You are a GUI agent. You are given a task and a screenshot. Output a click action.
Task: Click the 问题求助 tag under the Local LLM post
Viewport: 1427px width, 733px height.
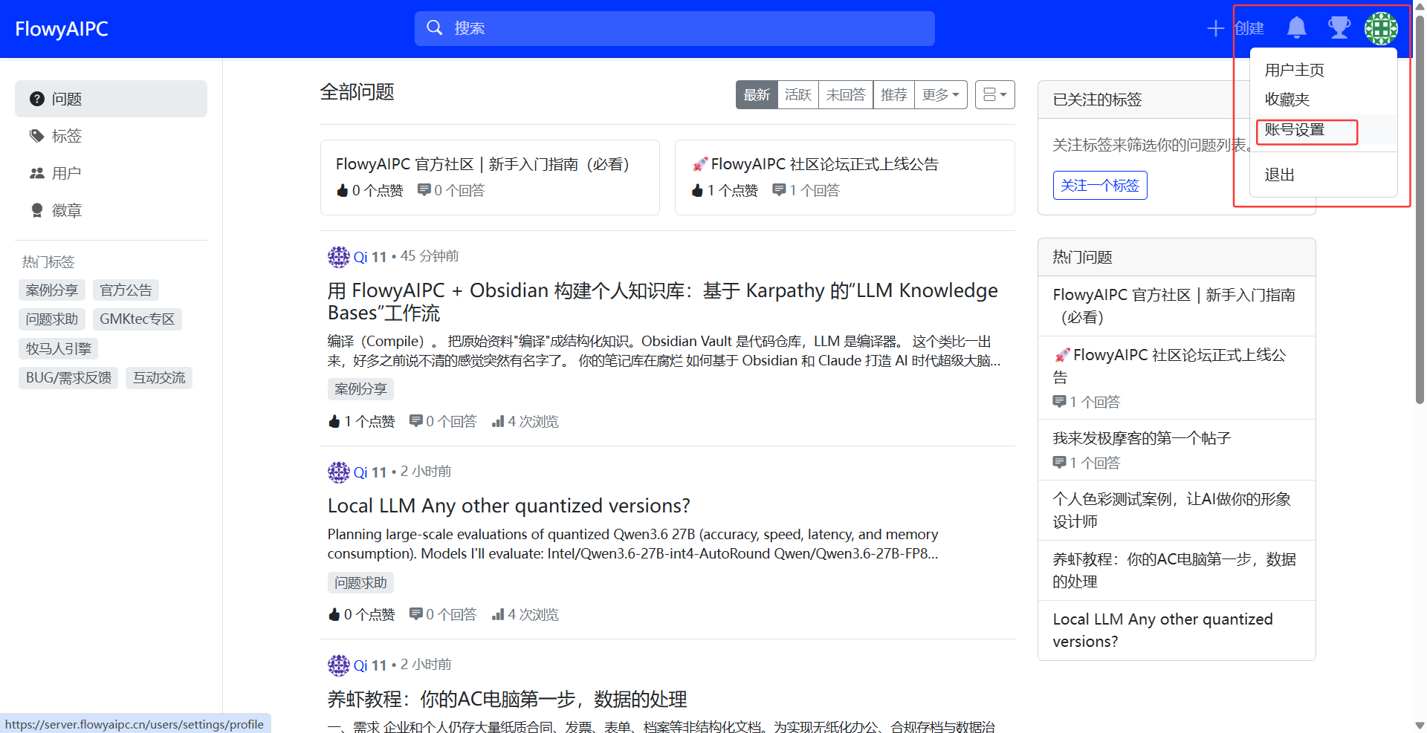point(361,582)
